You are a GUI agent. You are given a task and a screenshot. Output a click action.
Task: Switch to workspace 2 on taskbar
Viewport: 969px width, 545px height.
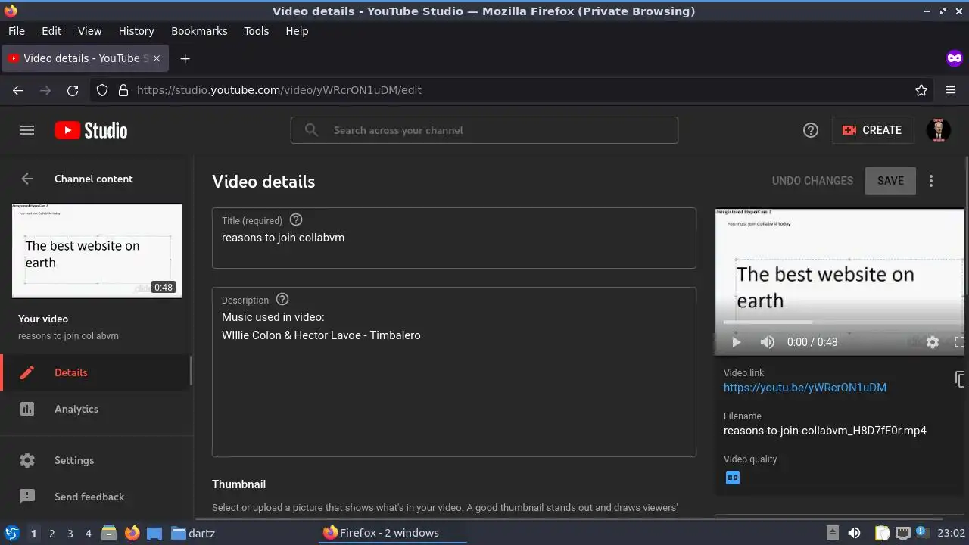(51, 533)
